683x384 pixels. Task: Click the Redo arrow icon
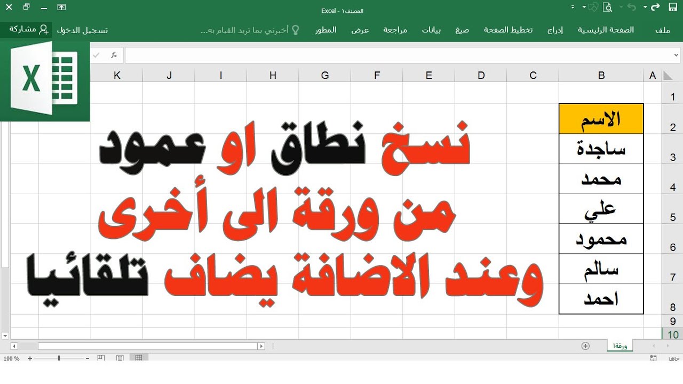coord(656,7)
